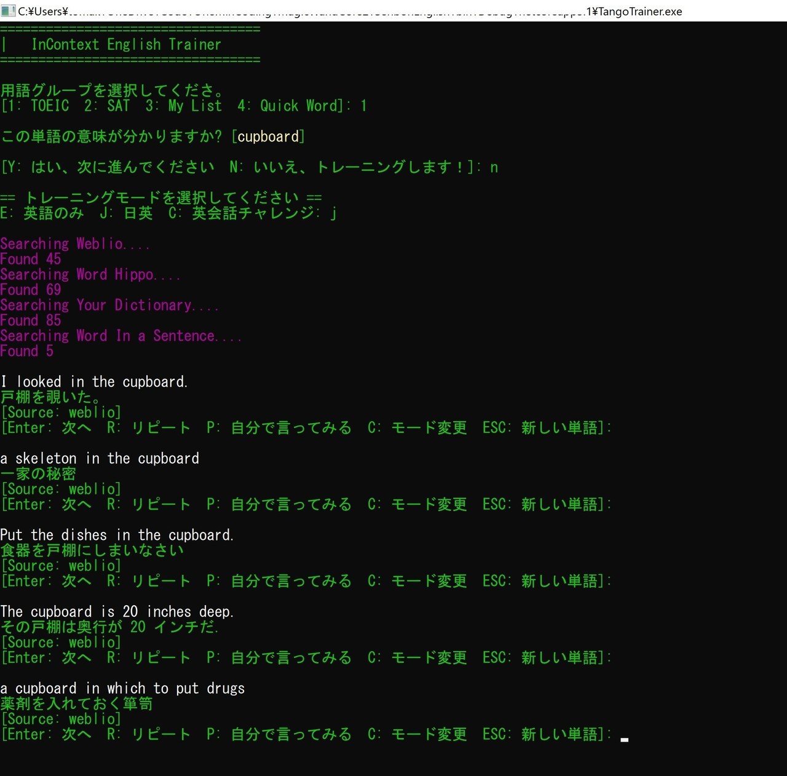Click the sentence "I looked in the cupboard."
The image size is (787, 776).
coord(93,381)
